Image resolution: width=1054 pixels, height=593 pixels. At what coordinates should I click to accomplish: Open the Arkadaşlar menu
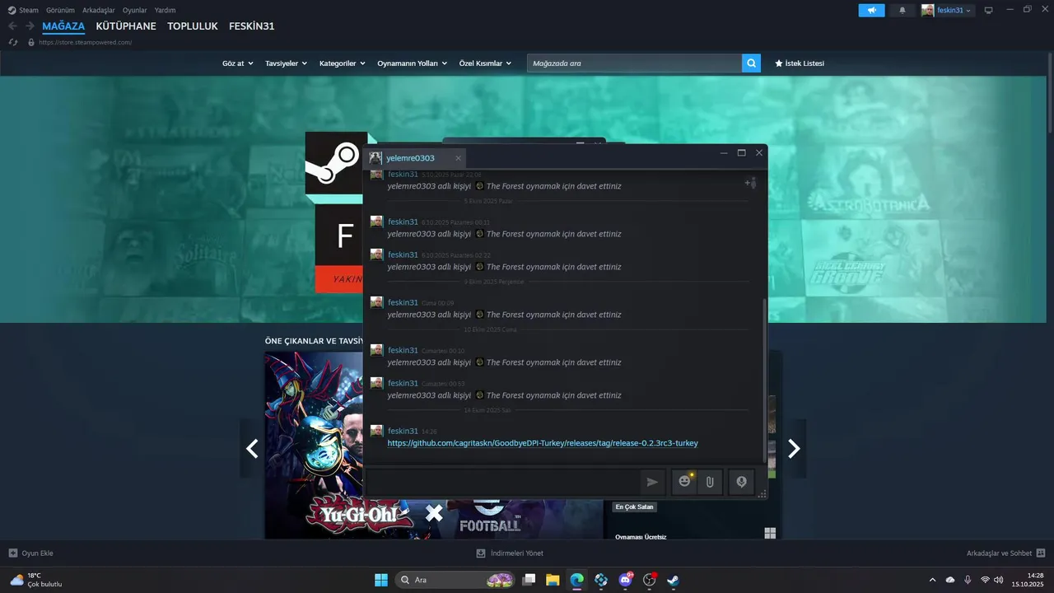click(99, 10)
